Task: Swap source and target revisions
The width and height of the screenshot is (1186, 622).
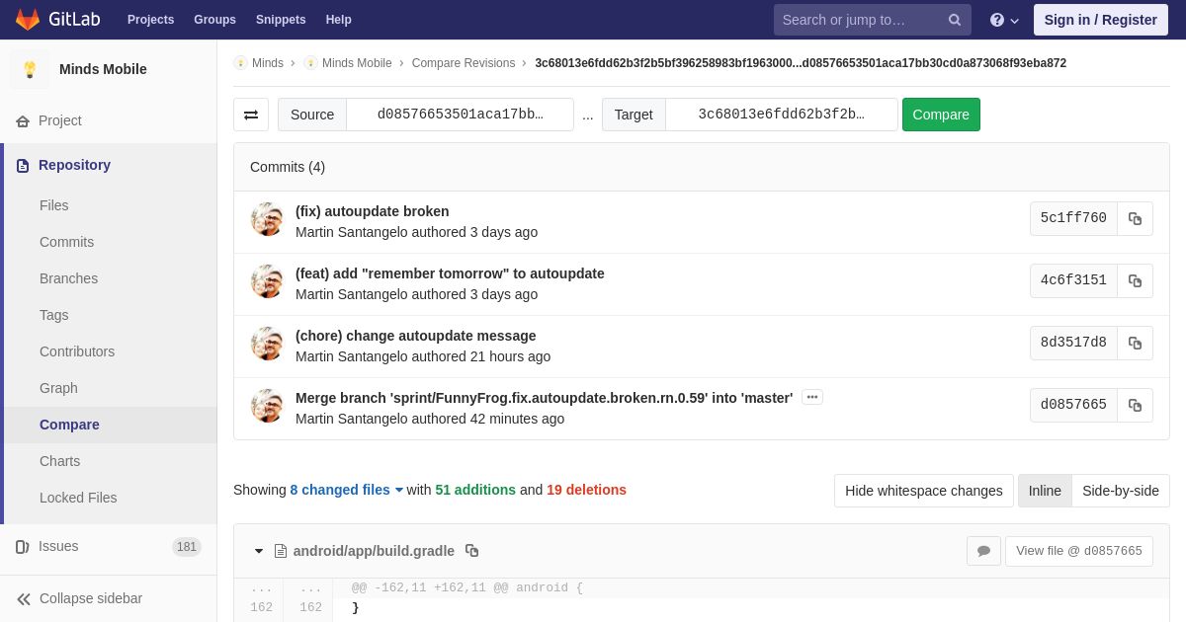Action: (251, 115)
